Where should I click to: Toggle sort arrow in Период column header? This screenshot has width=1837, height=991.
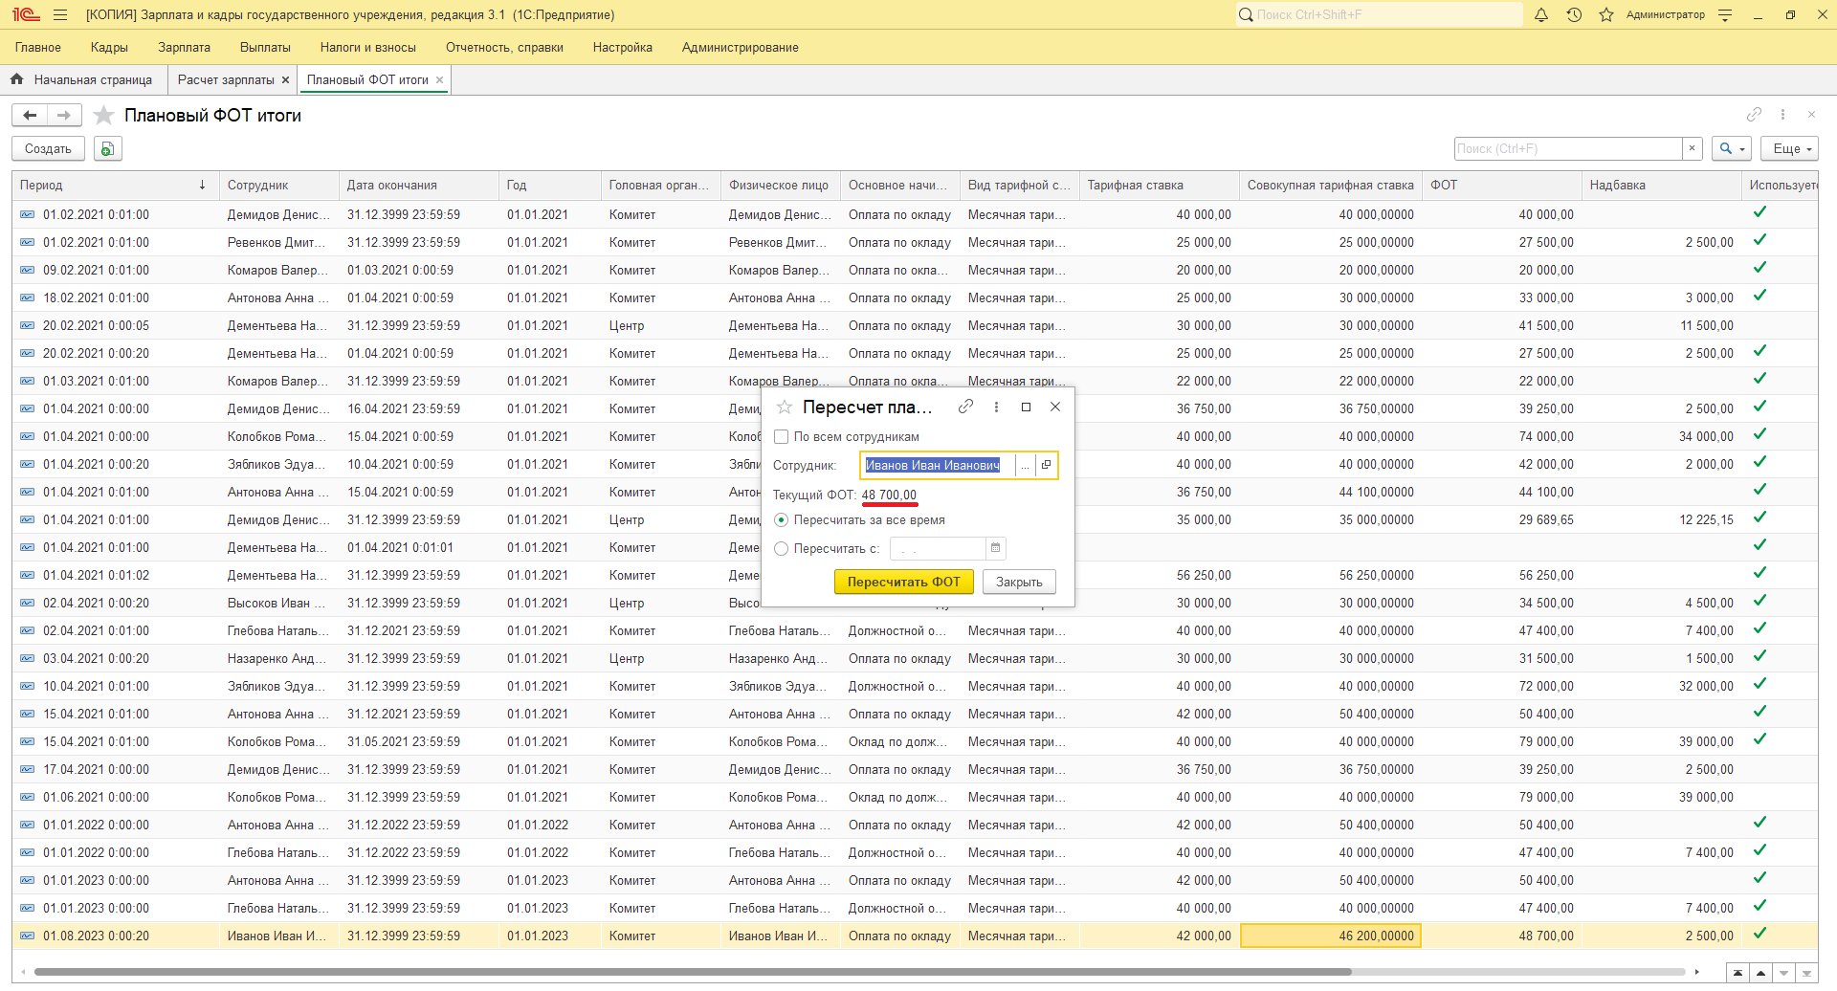coord(202,185)
